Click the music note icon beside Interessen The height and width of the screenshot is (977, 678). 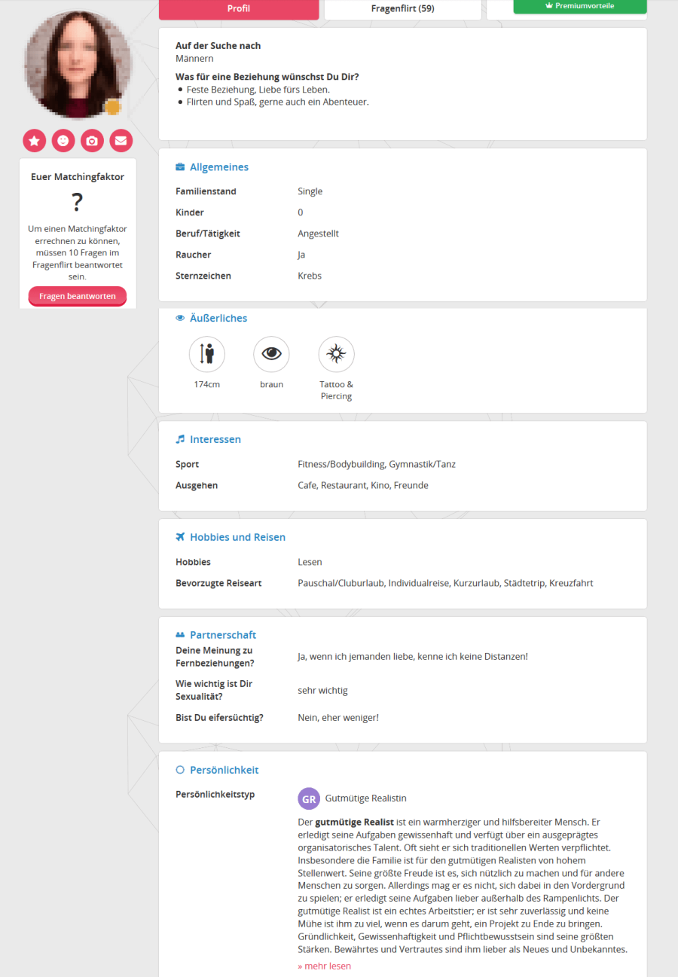pos(180,439)
